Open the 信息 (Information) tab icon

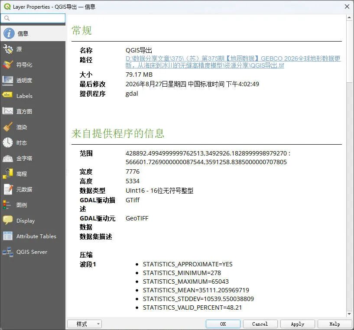(x=9, y=33)
